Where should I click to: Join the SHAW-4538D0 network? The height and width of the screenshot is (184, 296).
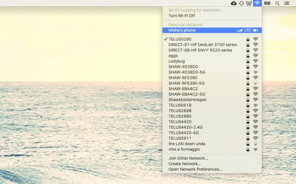tap(212, 67)
